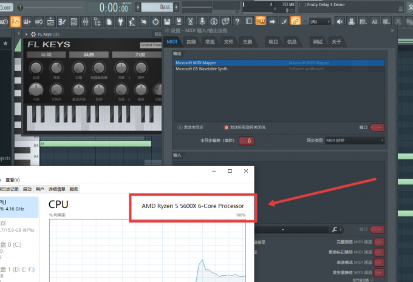This screenshot has width=413, height=282.
Task: Switch to the 音频 settings tab
Action: (191, 42)
